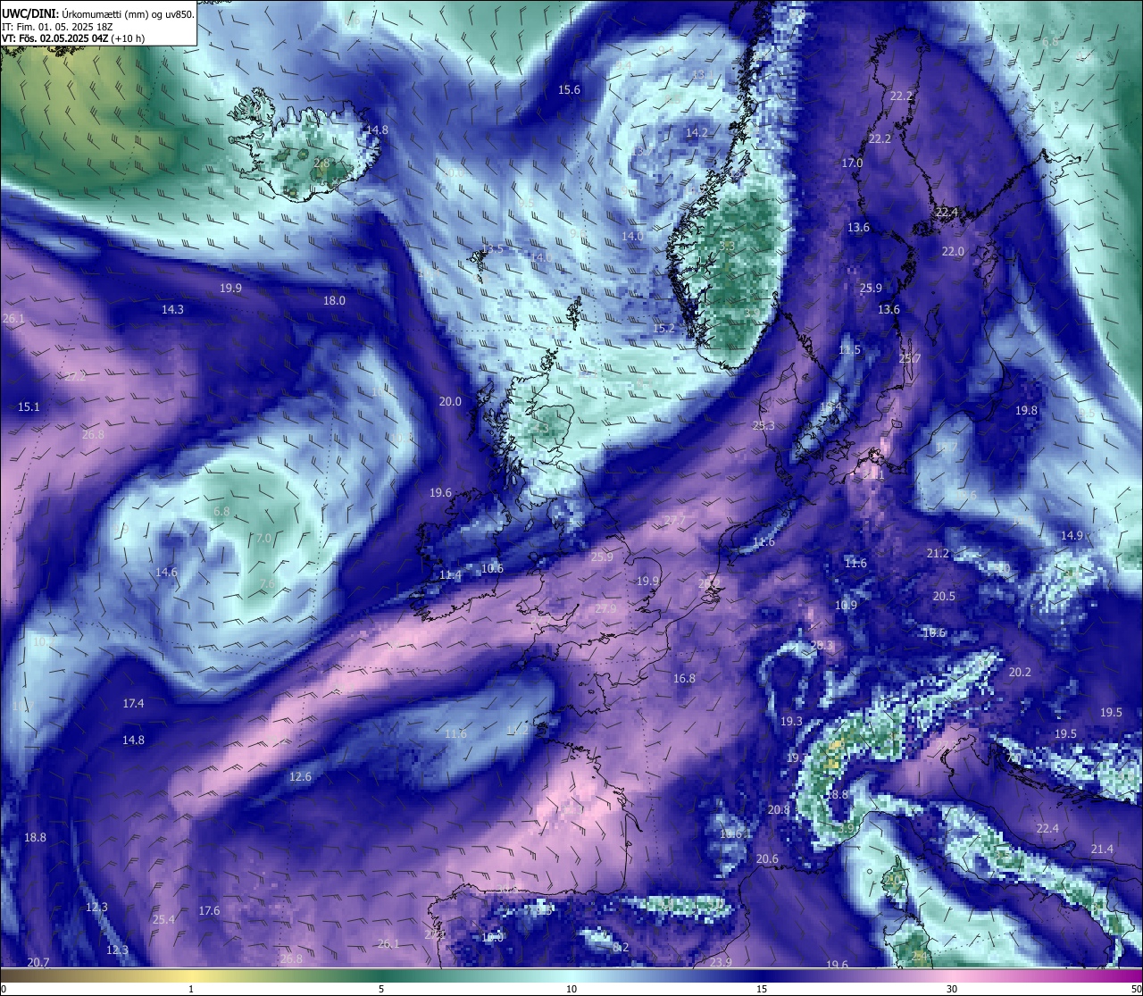Image resolution: width=1143 pixels, height=996 pixels.
Task: Click the color scale tick label '10'
Action: pos(571,989)
